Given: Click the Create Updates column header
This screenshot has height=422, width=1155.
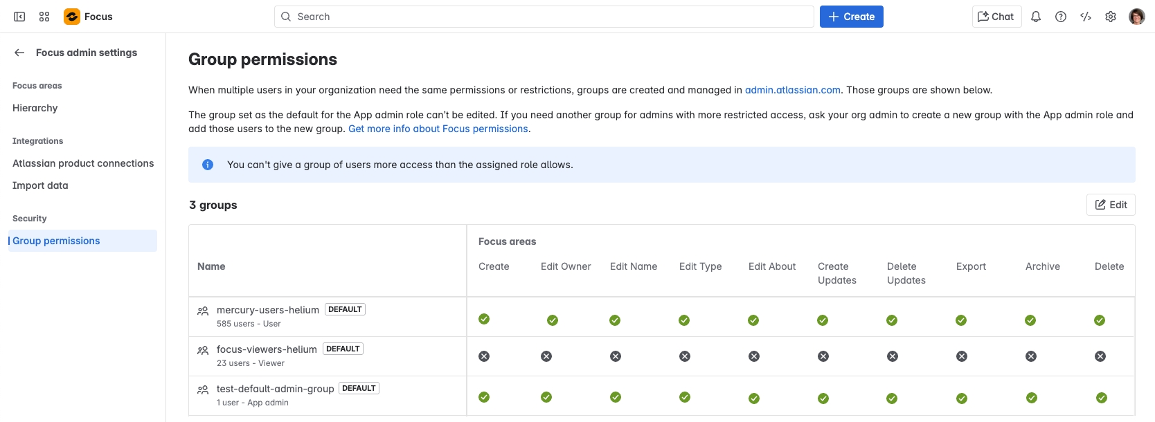Looking at the screenshot, I should tap(837, 273).
